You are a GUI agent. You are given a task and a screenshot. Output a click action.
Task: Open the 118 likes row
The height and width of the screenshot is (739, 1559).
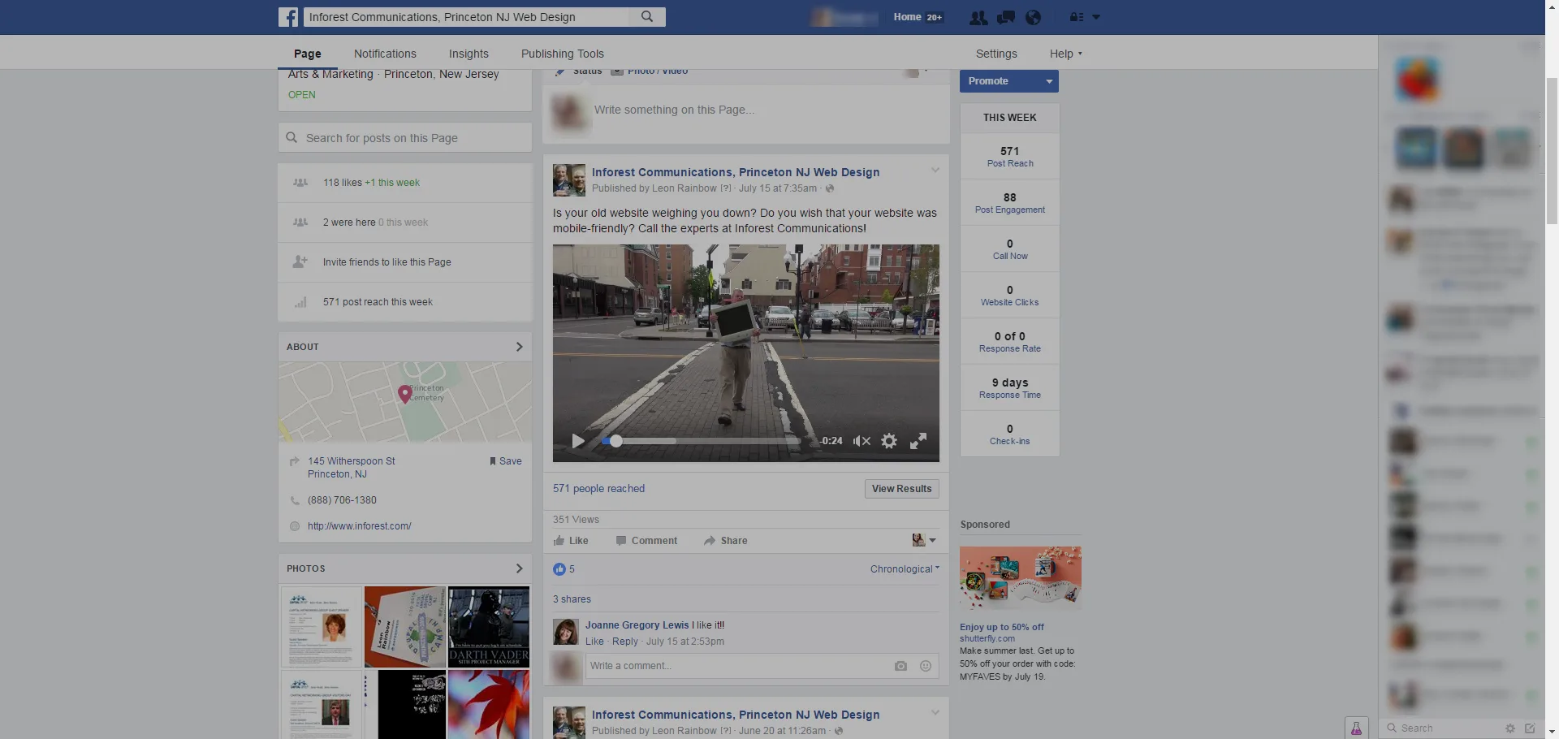[405, 183]
